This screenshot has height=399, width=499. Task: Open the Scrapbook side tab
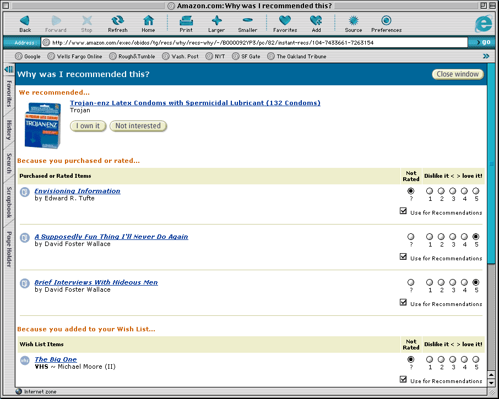9,202
